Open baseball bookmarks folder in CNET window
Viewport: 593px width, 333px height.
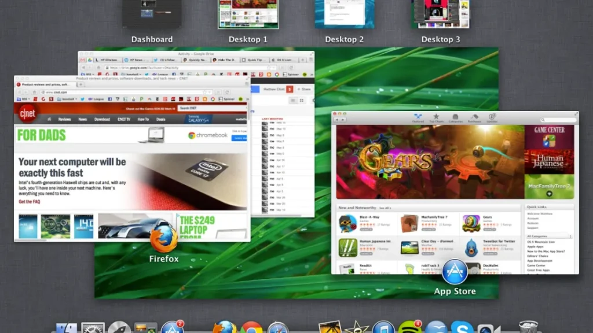pyautogui.click(x=67, y=99)
